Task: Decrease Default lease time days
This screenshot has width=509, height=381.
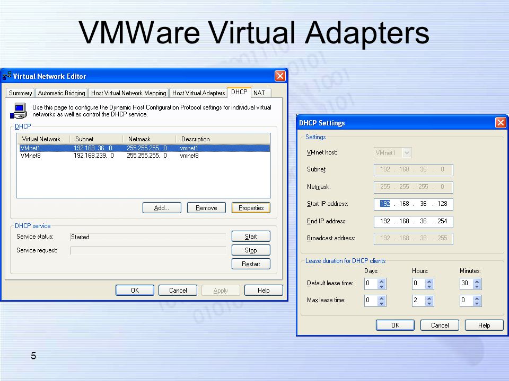Action: (381, 286)
